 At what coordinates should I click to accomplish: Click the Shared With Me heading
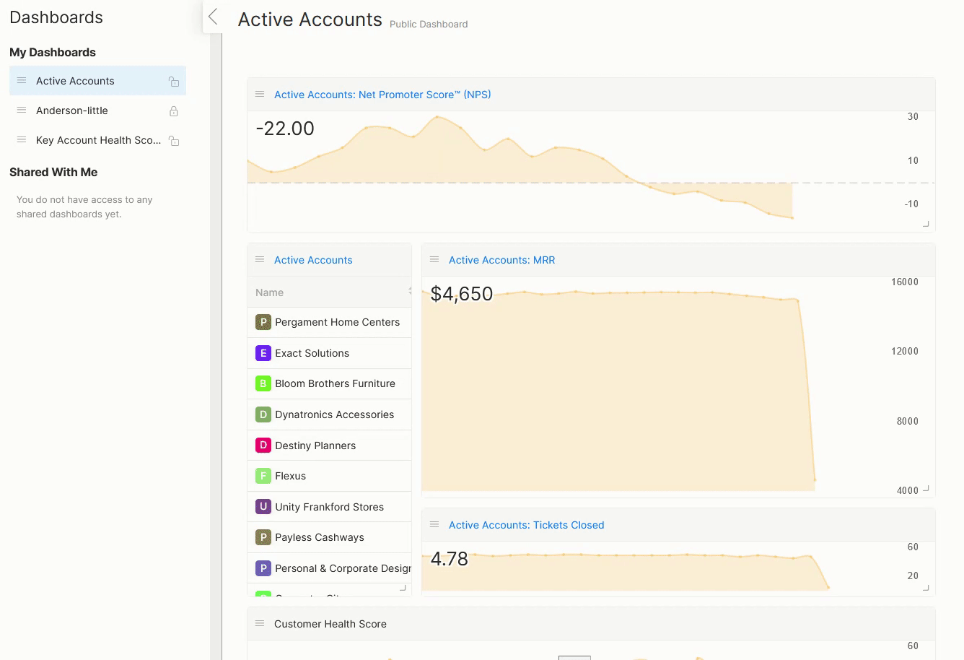pos(53,172)
